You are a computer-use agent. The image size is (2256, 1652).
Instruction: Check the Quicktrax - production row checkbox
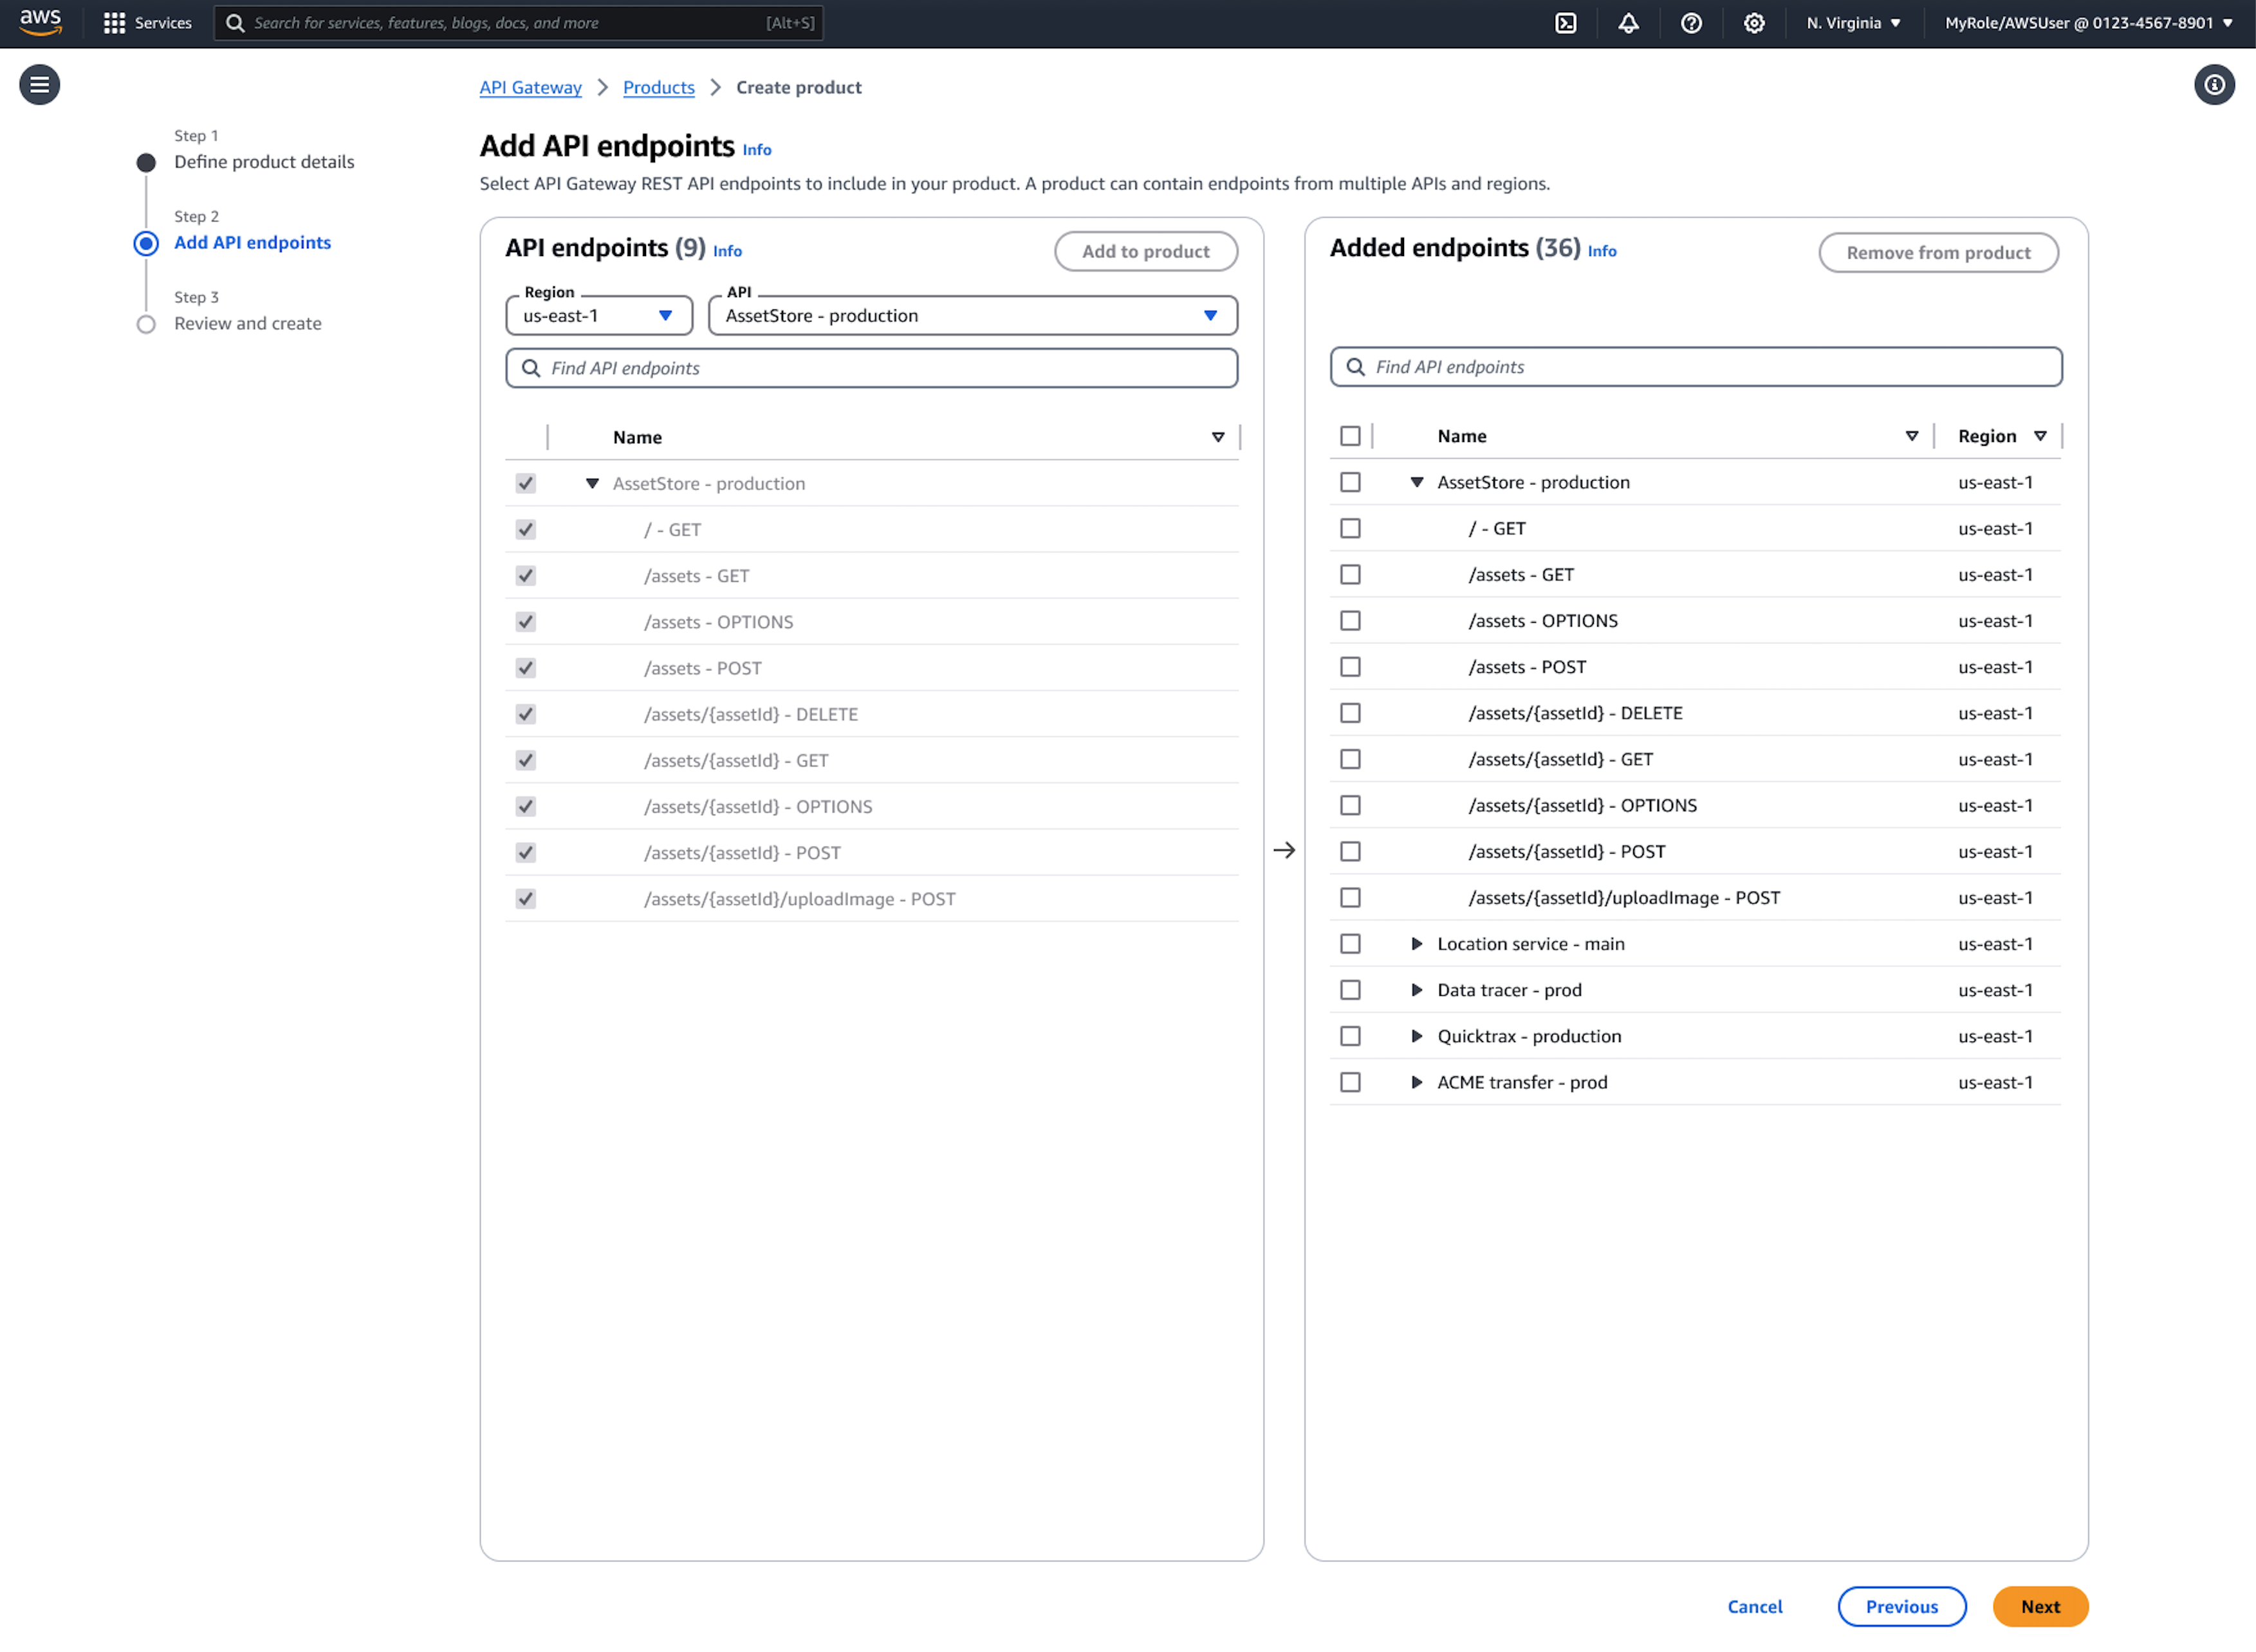click(1350, 1036)
